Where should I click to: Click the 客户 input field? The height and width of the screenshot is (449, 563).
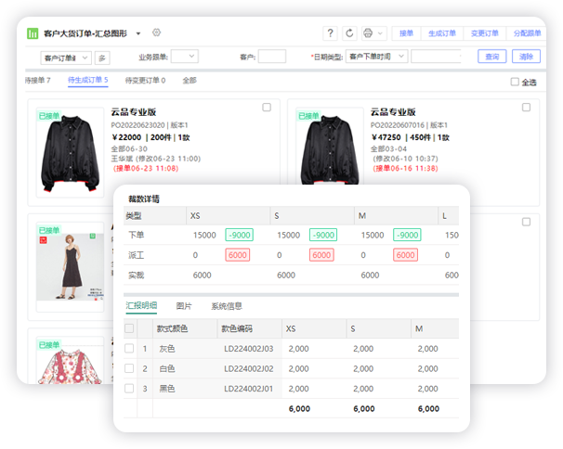coord(271,57)
